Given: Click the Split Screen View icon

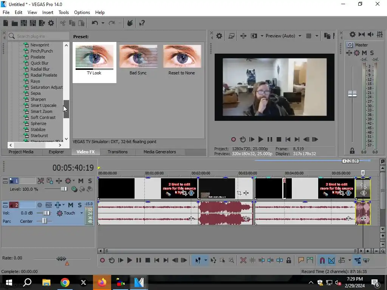Looking at the screenshot, I should tap(254, 36).
